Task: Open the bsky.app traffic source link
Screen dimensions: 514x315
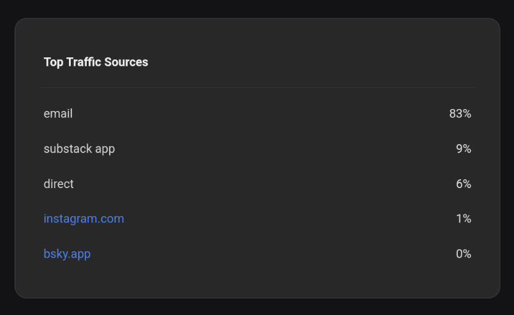Action: [x=67, y=254]
